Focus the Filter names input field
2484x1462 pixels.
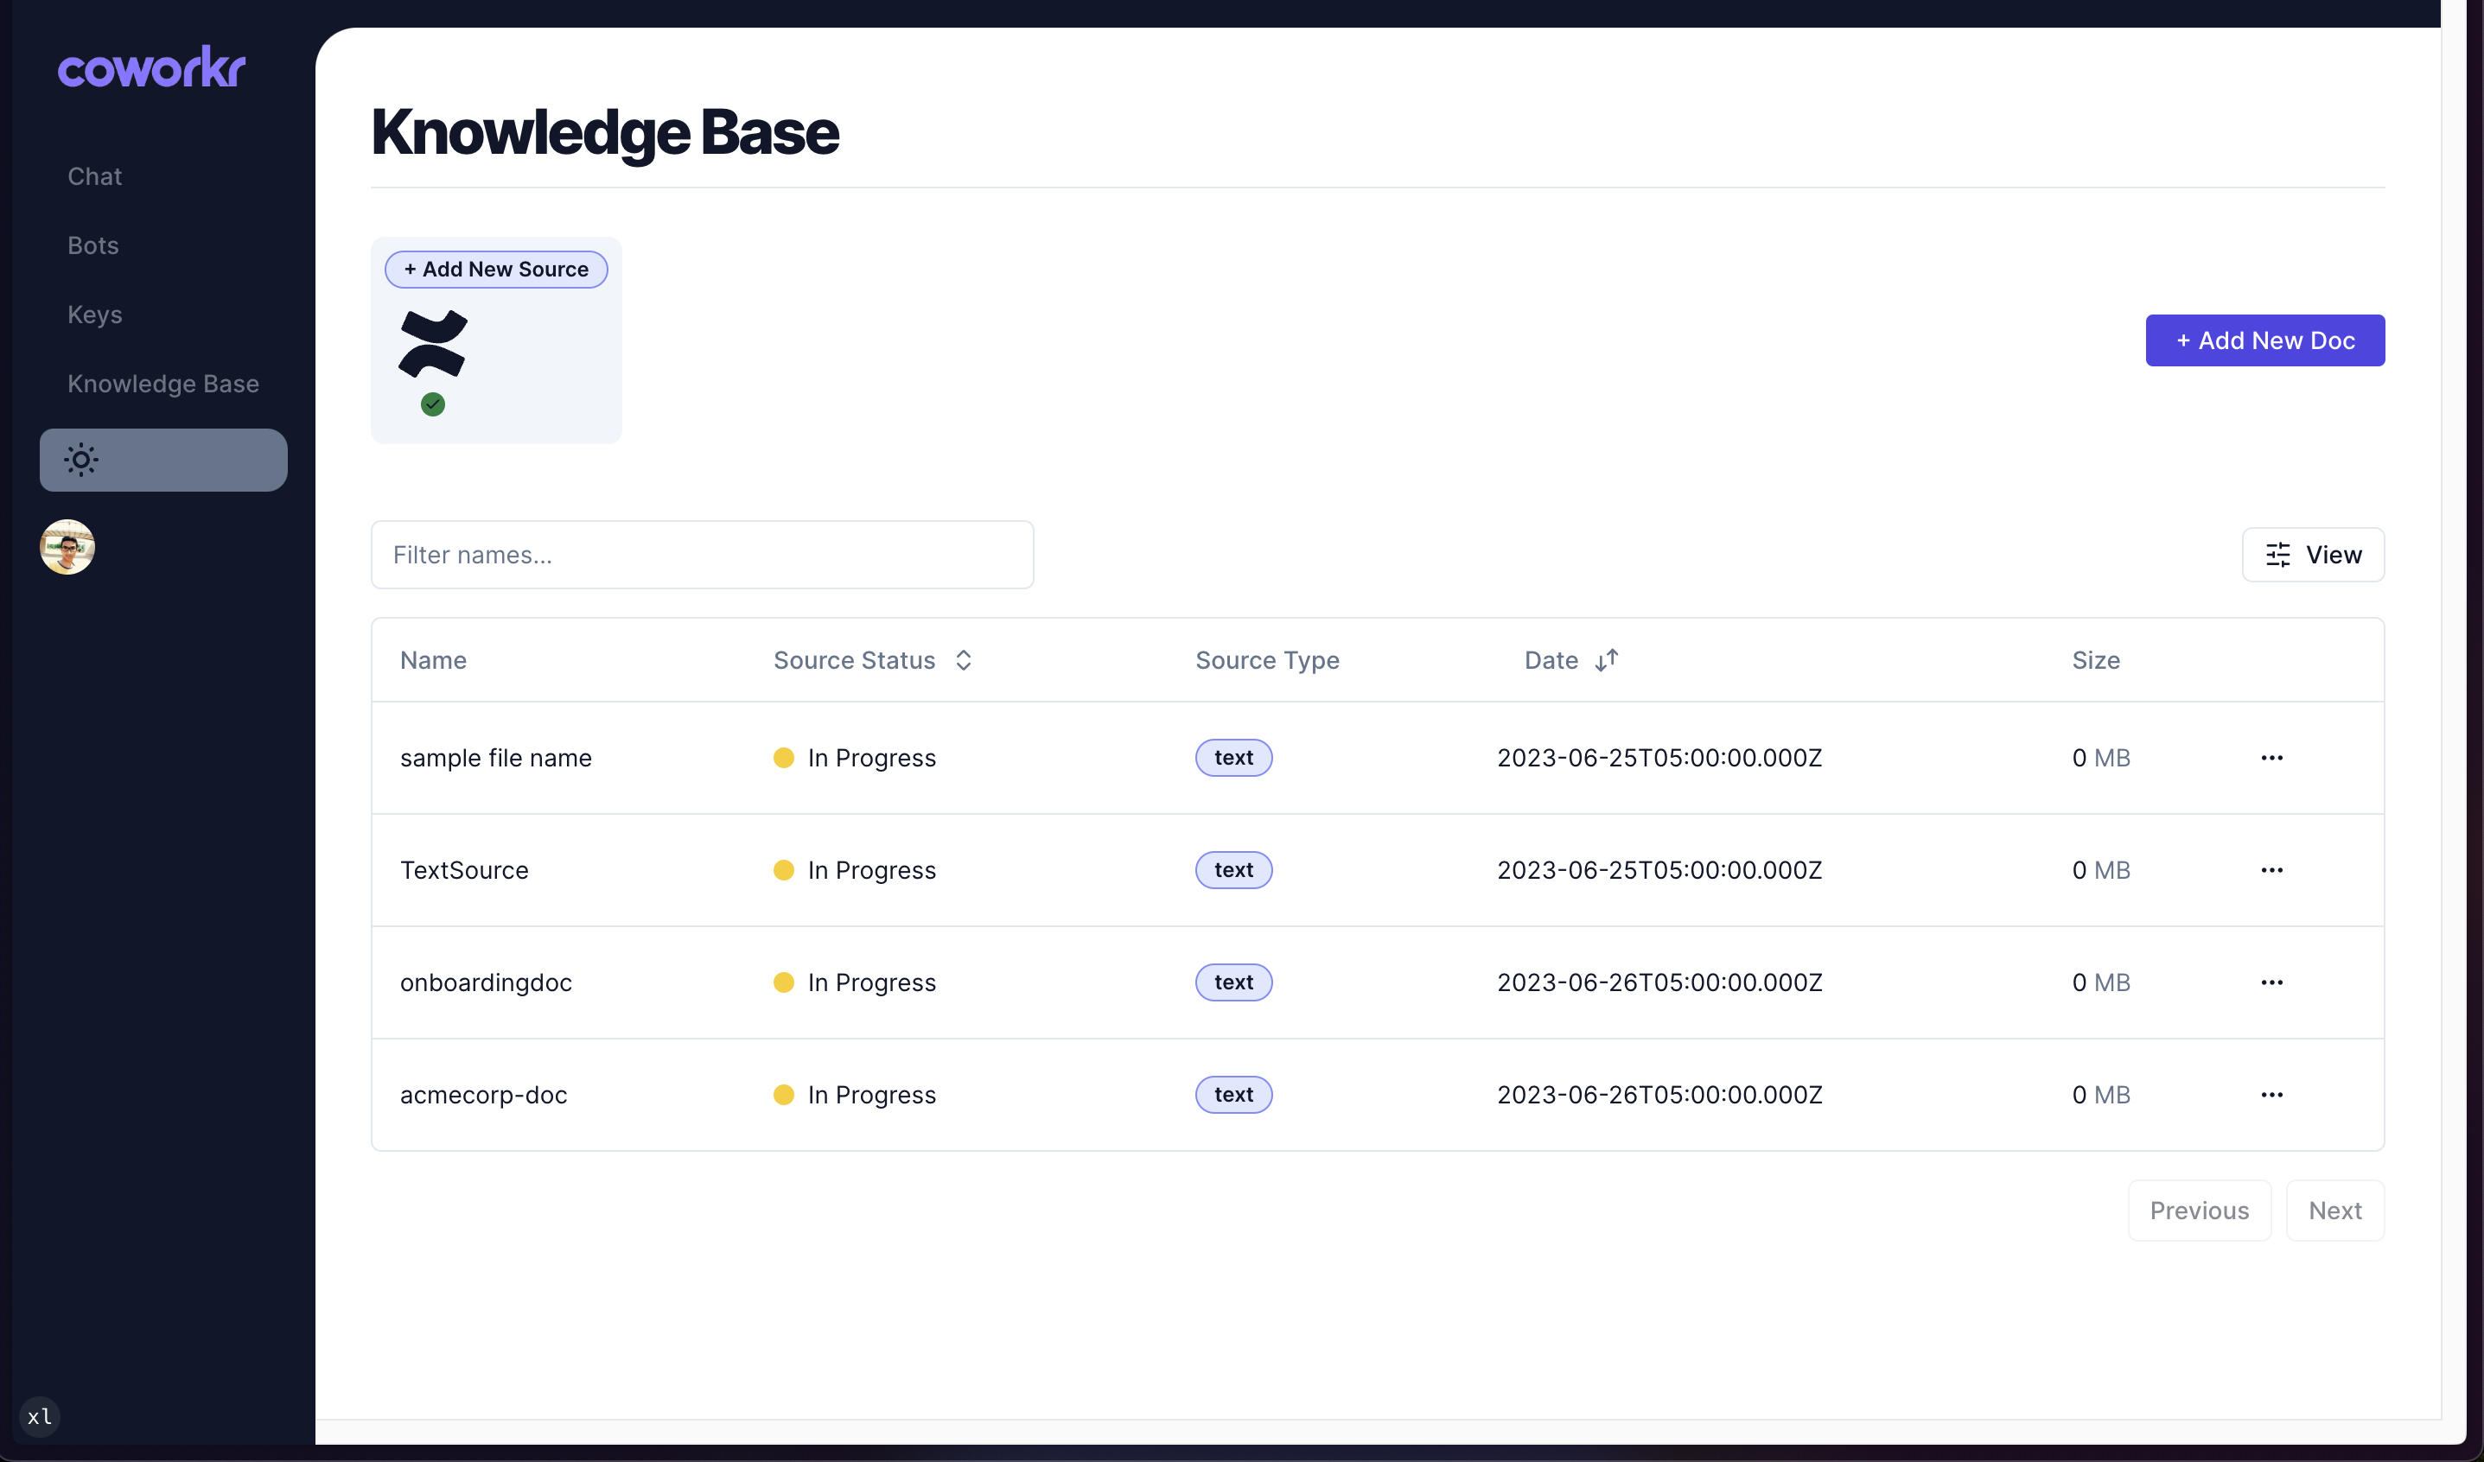[x=702, y=555]
